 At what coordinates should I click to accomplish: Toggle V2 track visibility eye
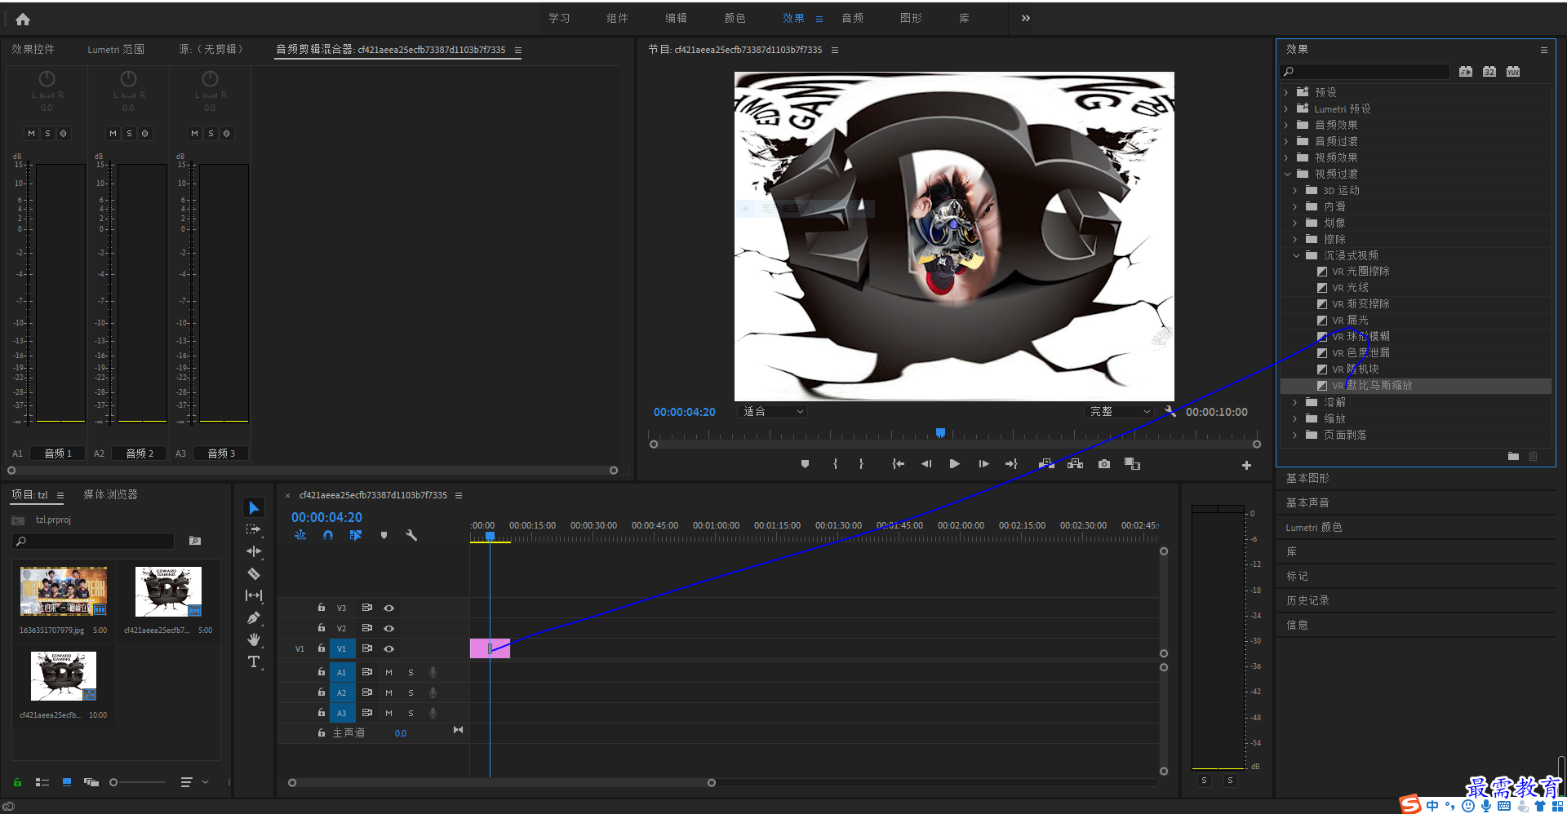(389, 628)
